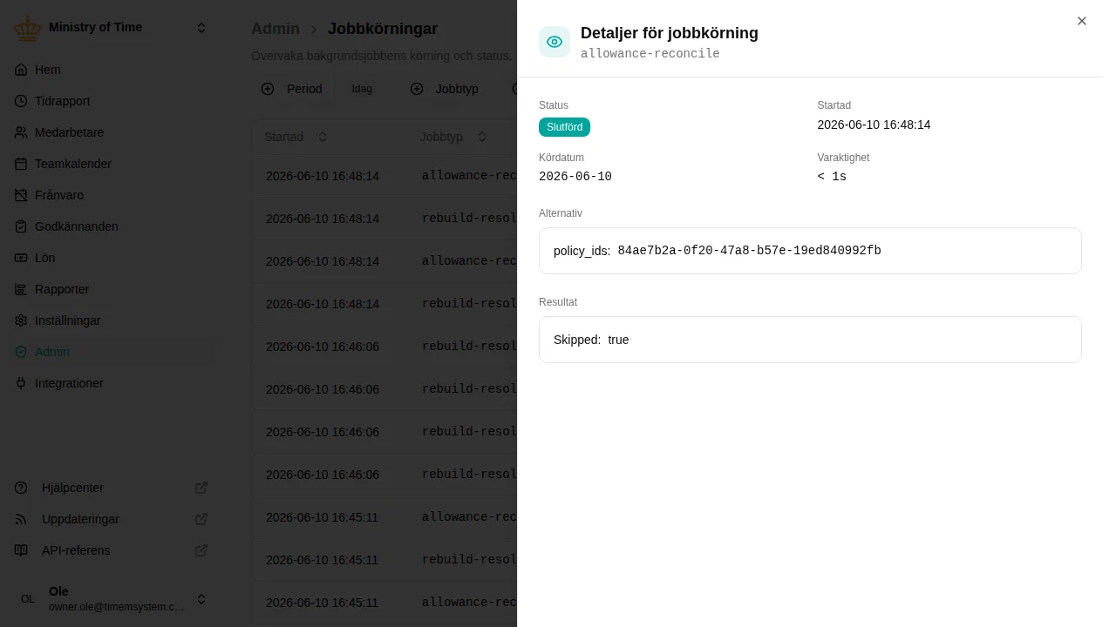Sort by the Startad column header
The image size is (1116, 627).
[x=296, y=137]
